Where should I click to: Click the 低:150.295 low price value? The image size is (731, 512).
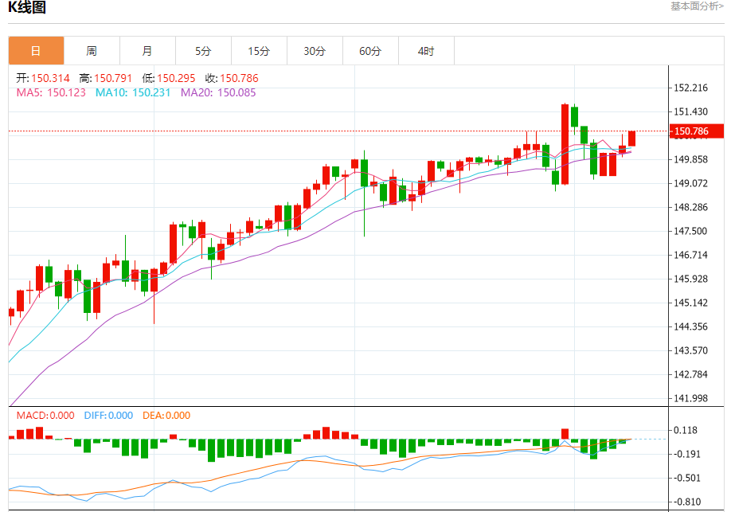tap(169, 78)
